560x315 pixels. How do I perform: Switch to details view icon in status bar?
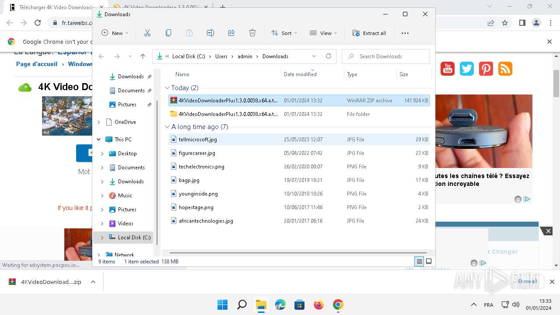point(419,262)
